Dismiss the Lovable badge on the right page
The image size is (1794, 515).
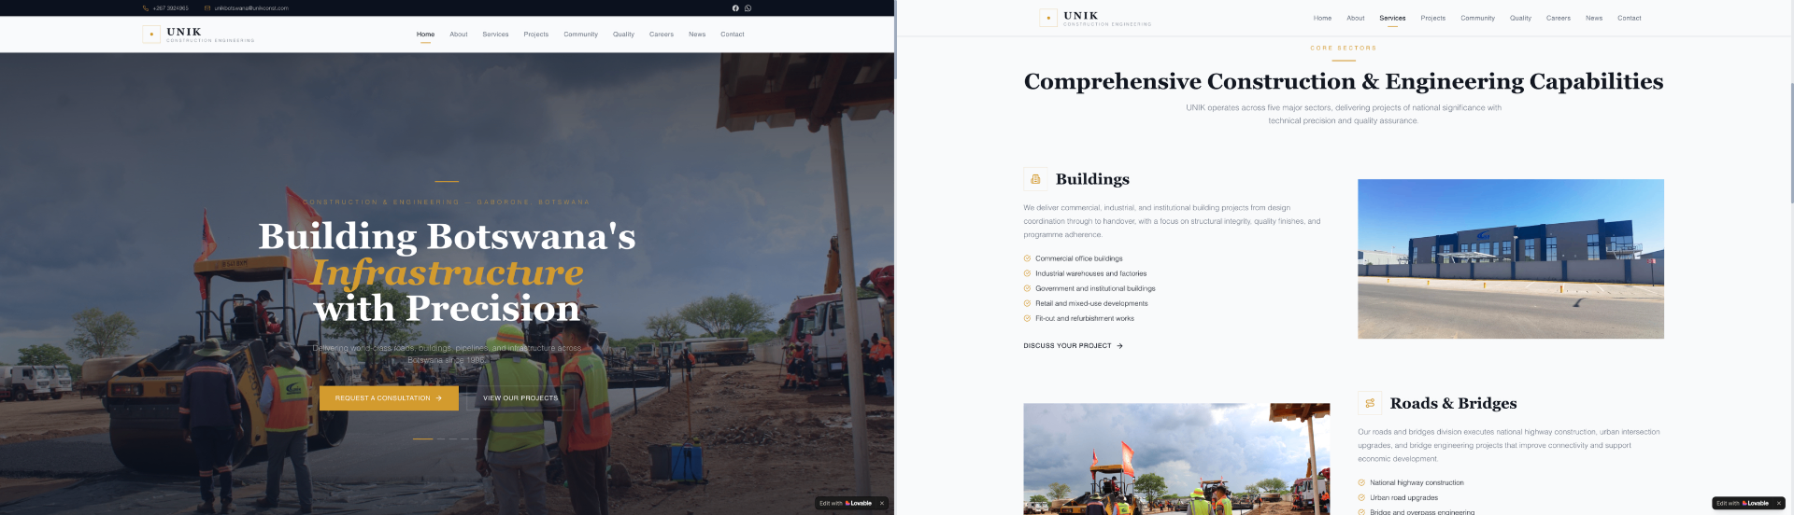pos(1778,503)
